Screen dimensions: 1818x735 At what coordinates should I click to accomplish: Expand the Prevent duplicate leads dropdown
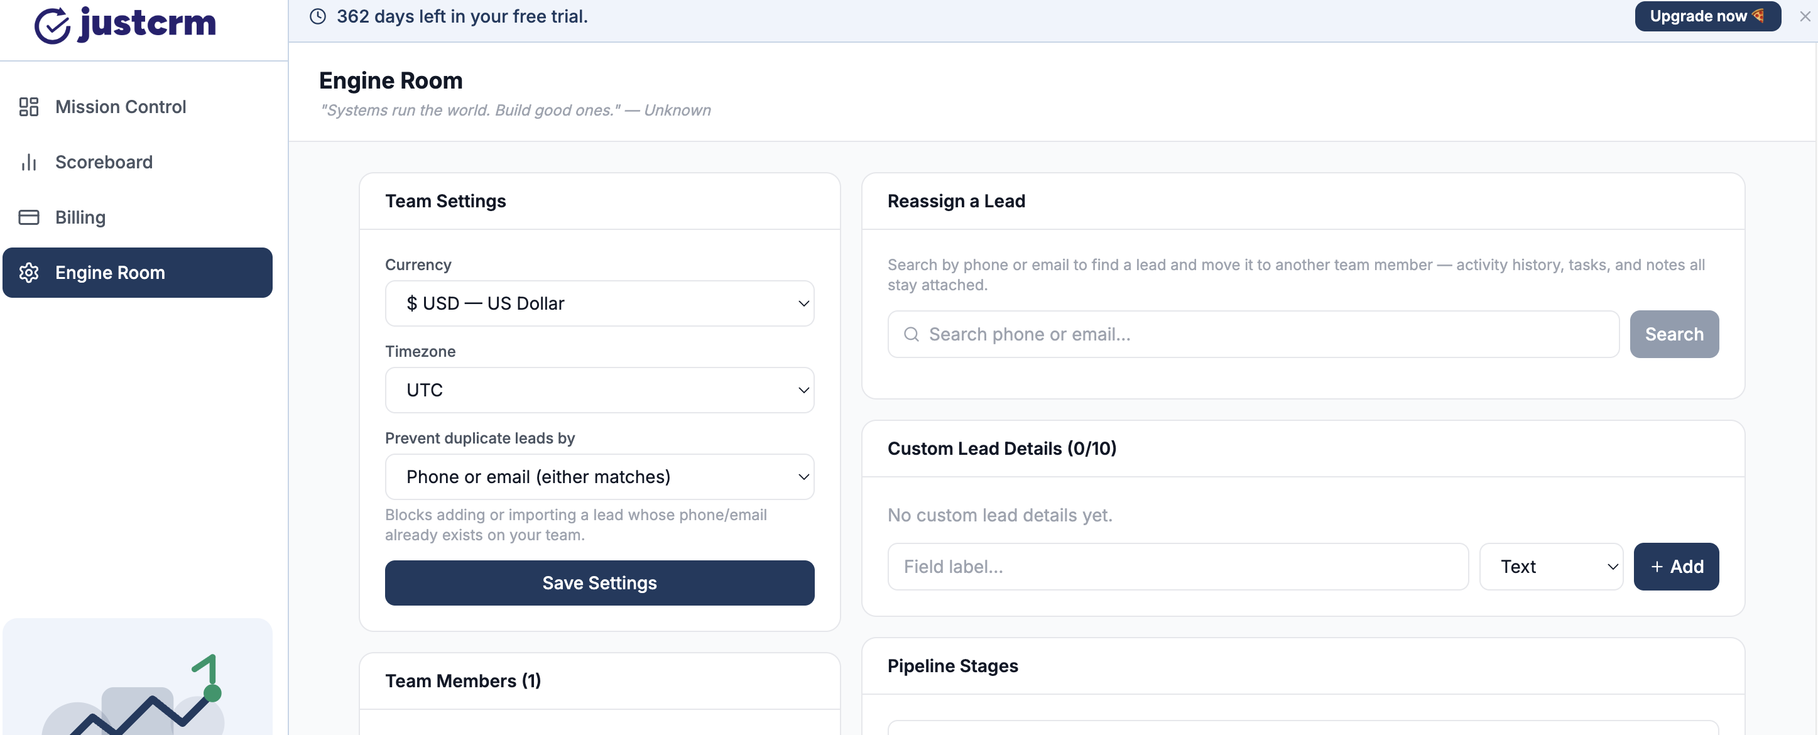coord(599,477)
